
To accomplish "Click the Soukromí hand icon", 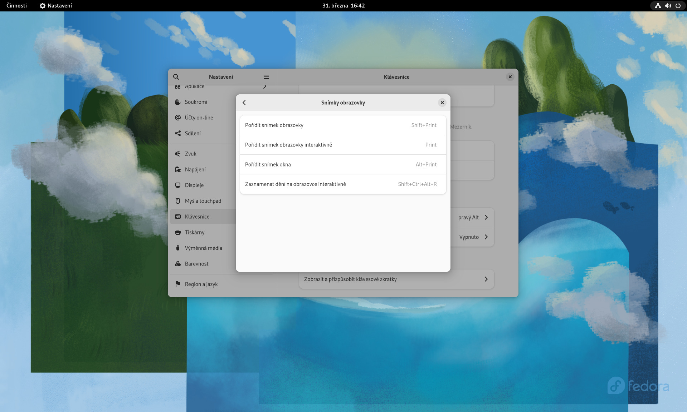I will (x=177, y=102).
